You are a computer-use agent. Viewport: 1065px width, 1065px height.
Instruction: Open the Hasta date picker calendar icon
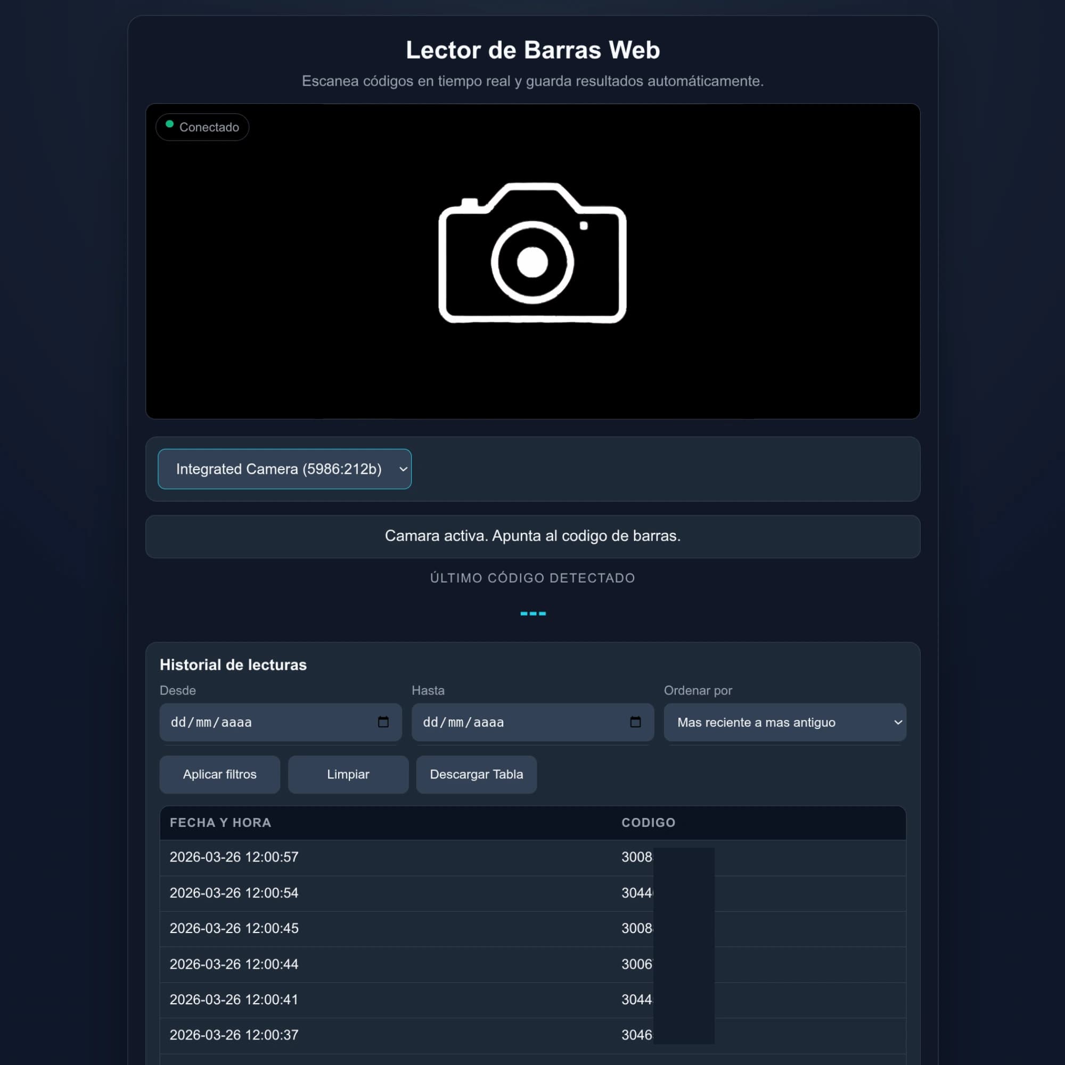[x=635, y=722]
